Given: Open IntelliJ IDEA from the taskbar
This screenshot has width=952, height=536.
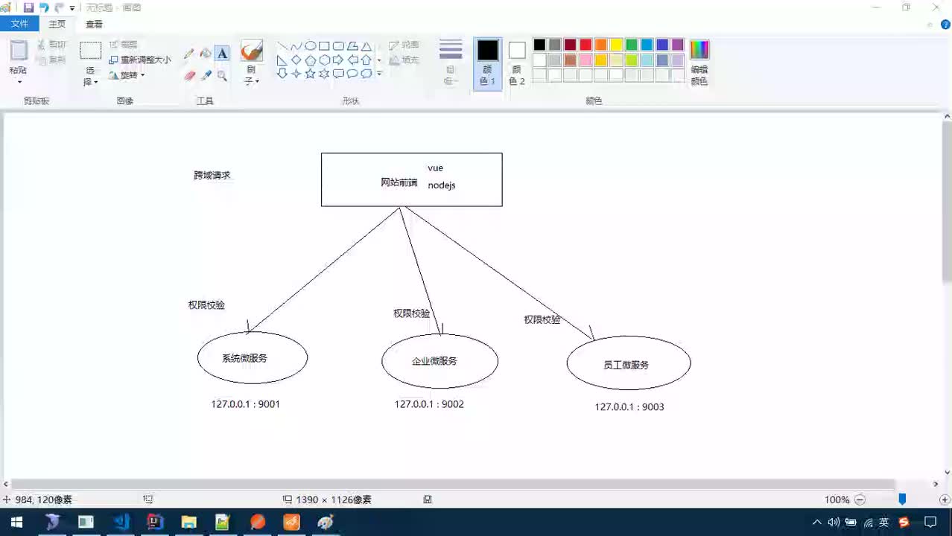Looking at the screenshot, I should [x=155, y=522].
